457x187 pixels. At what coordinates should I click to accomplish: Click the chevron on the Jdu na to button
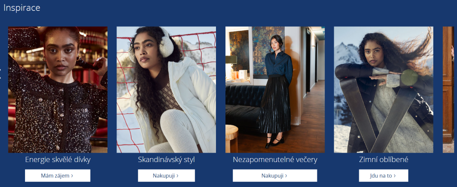[395, 176]
